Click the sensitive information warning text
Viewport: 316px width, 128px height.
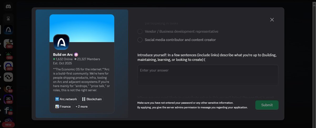coord(185,103)
